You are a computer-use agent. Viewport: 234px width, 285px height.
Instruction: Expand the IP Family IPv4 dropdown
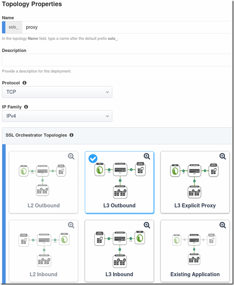coord(57,116)
